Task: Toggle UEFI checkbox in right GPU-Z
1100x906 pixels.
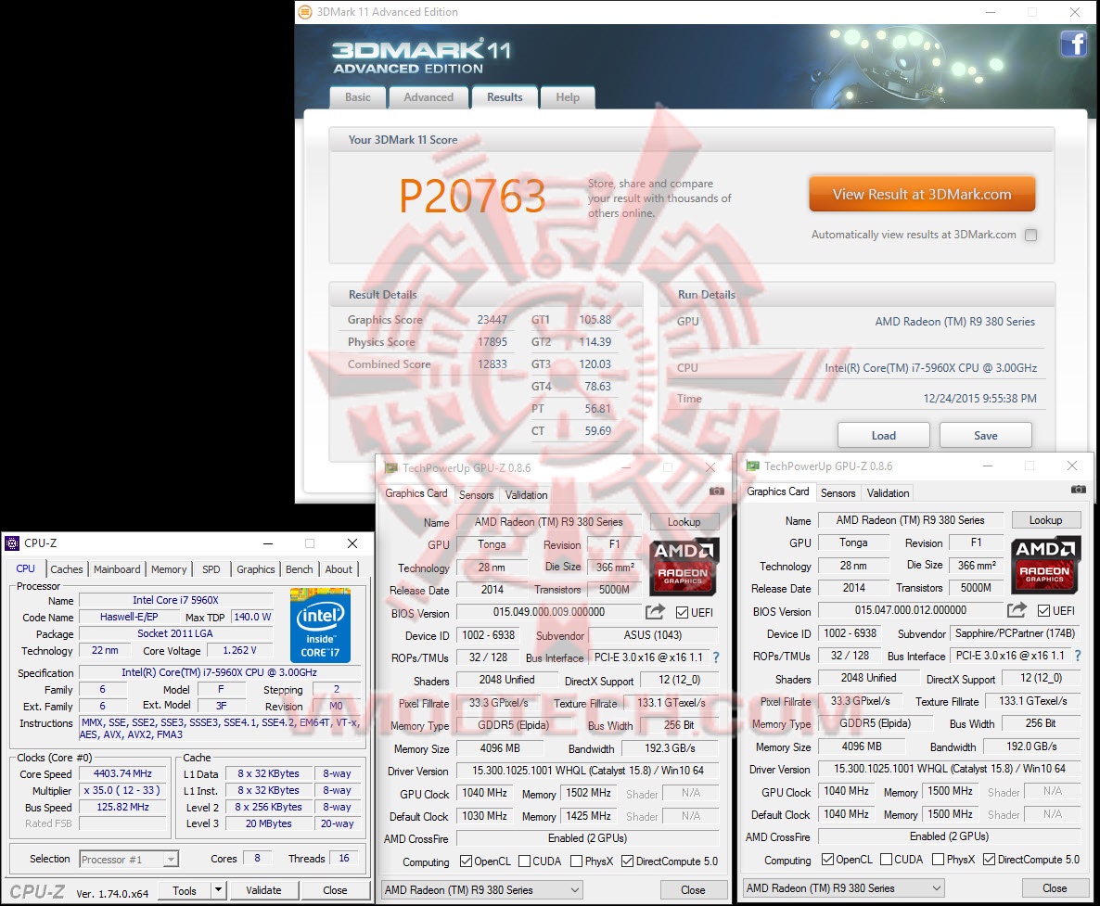Action: pyautogui.click(x=1043, y=610)
